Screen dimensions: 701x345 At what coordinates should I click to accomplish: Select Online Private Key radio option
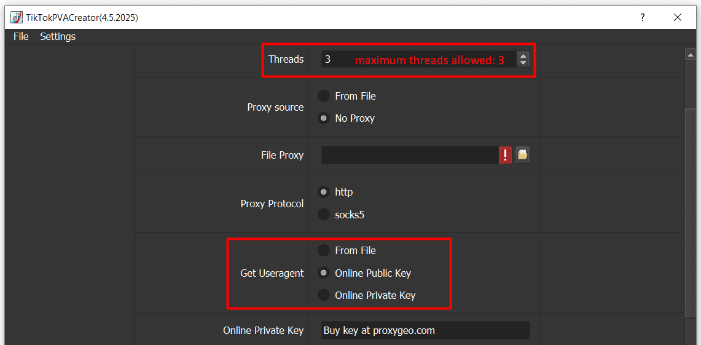pyautogui.click(x=323, y=295)
